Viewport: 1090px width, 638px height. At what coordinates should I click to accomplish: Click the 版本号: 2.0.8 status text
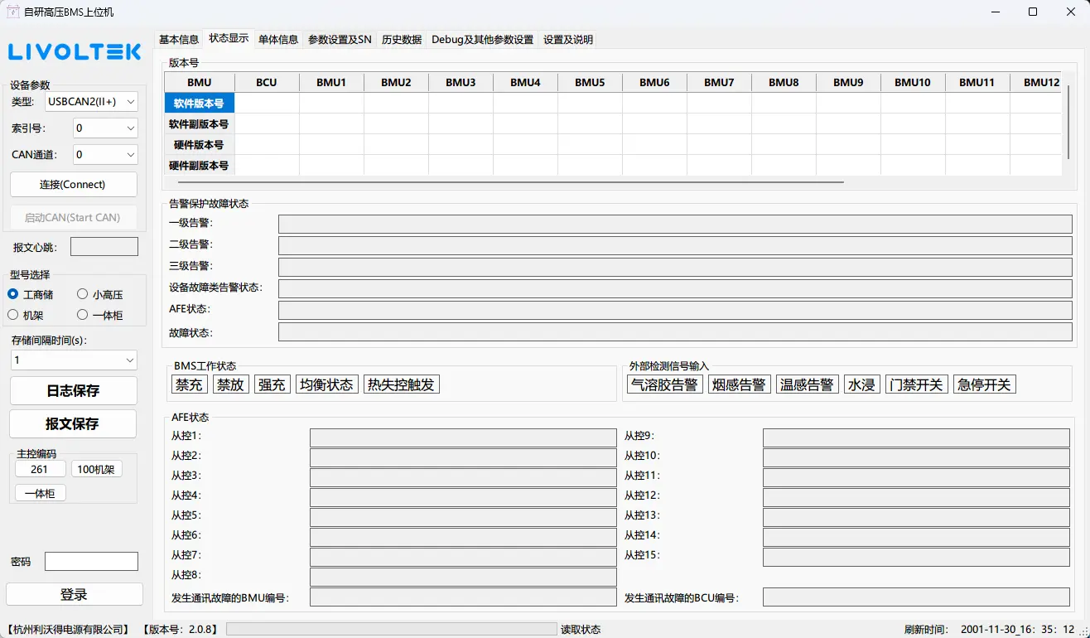click(x=180, y=630)
